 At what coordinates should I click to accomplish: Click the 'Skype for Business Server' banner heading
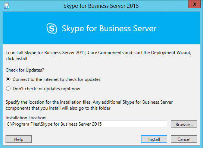pos(109,28)
